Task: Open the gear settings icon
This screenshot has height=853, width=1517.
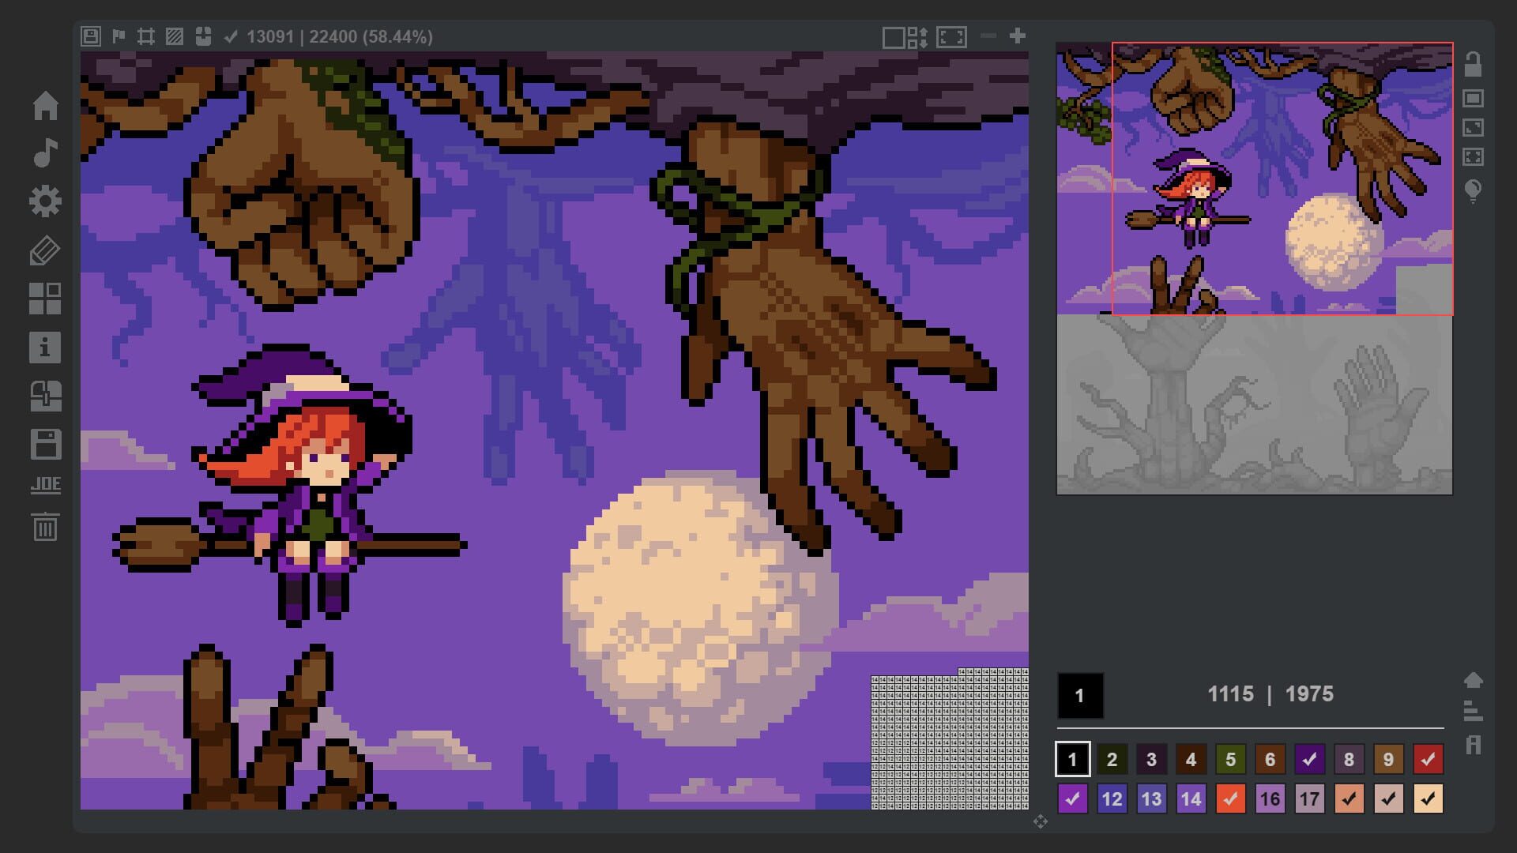Action: point(45,201)
